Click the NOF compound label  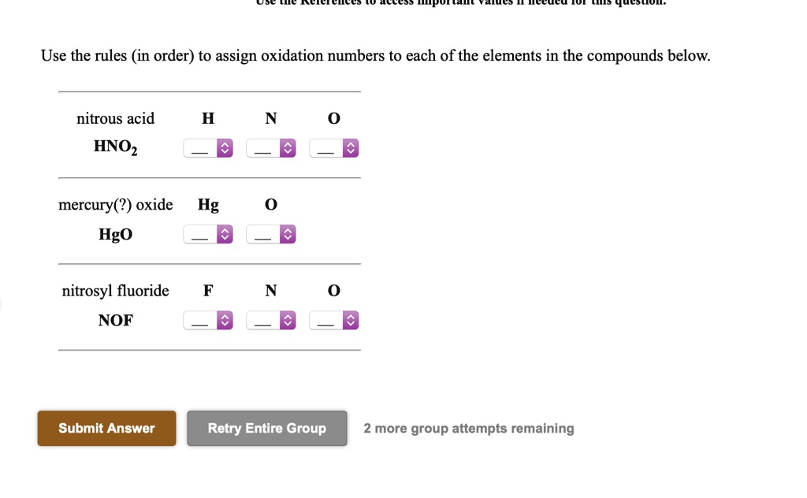click(x=115, y=320)
